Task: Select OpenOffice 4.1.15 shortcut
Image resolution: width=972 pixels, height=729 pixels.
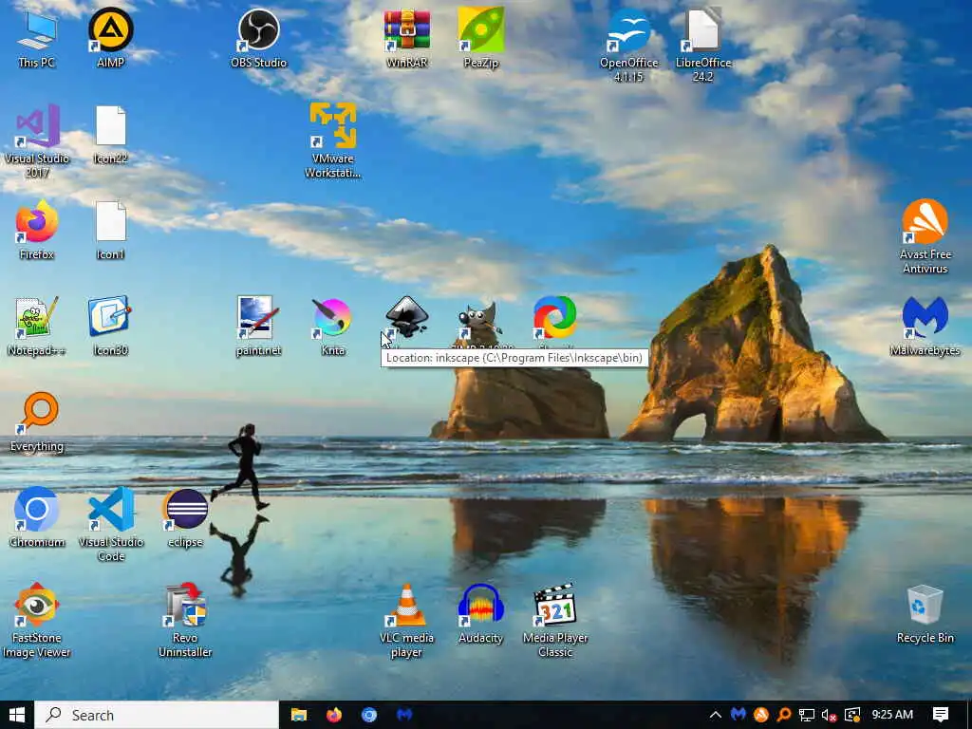Action: (x=628, y=45)
